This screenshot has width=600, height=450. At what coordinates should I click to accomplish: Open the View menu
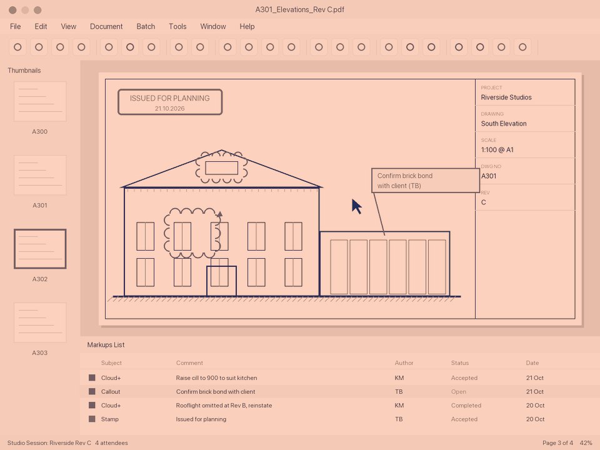69,26
